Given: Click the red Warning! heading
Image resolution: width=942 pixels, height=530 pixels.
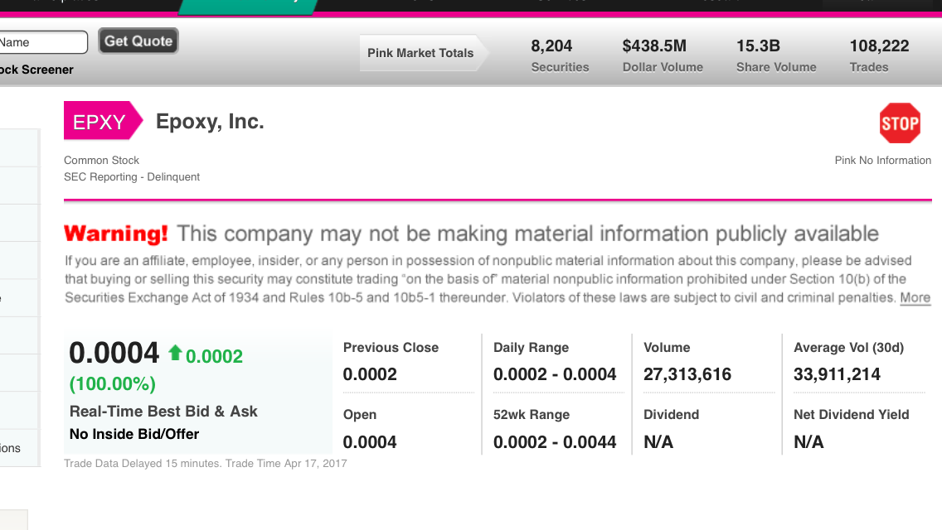Looking at the screenshot, I should point(116,234).
